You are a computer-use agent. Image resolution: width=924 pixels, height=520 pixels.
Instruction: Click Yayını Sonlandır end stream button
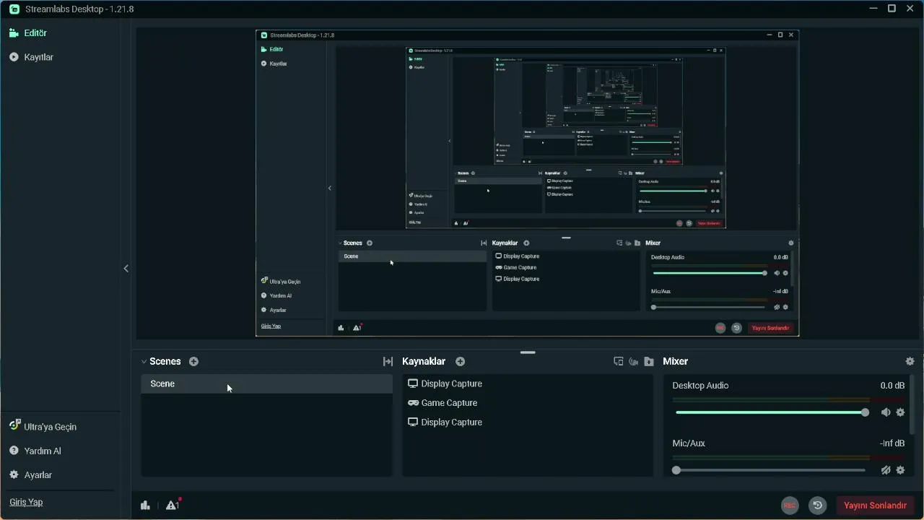tap(875, 506)
